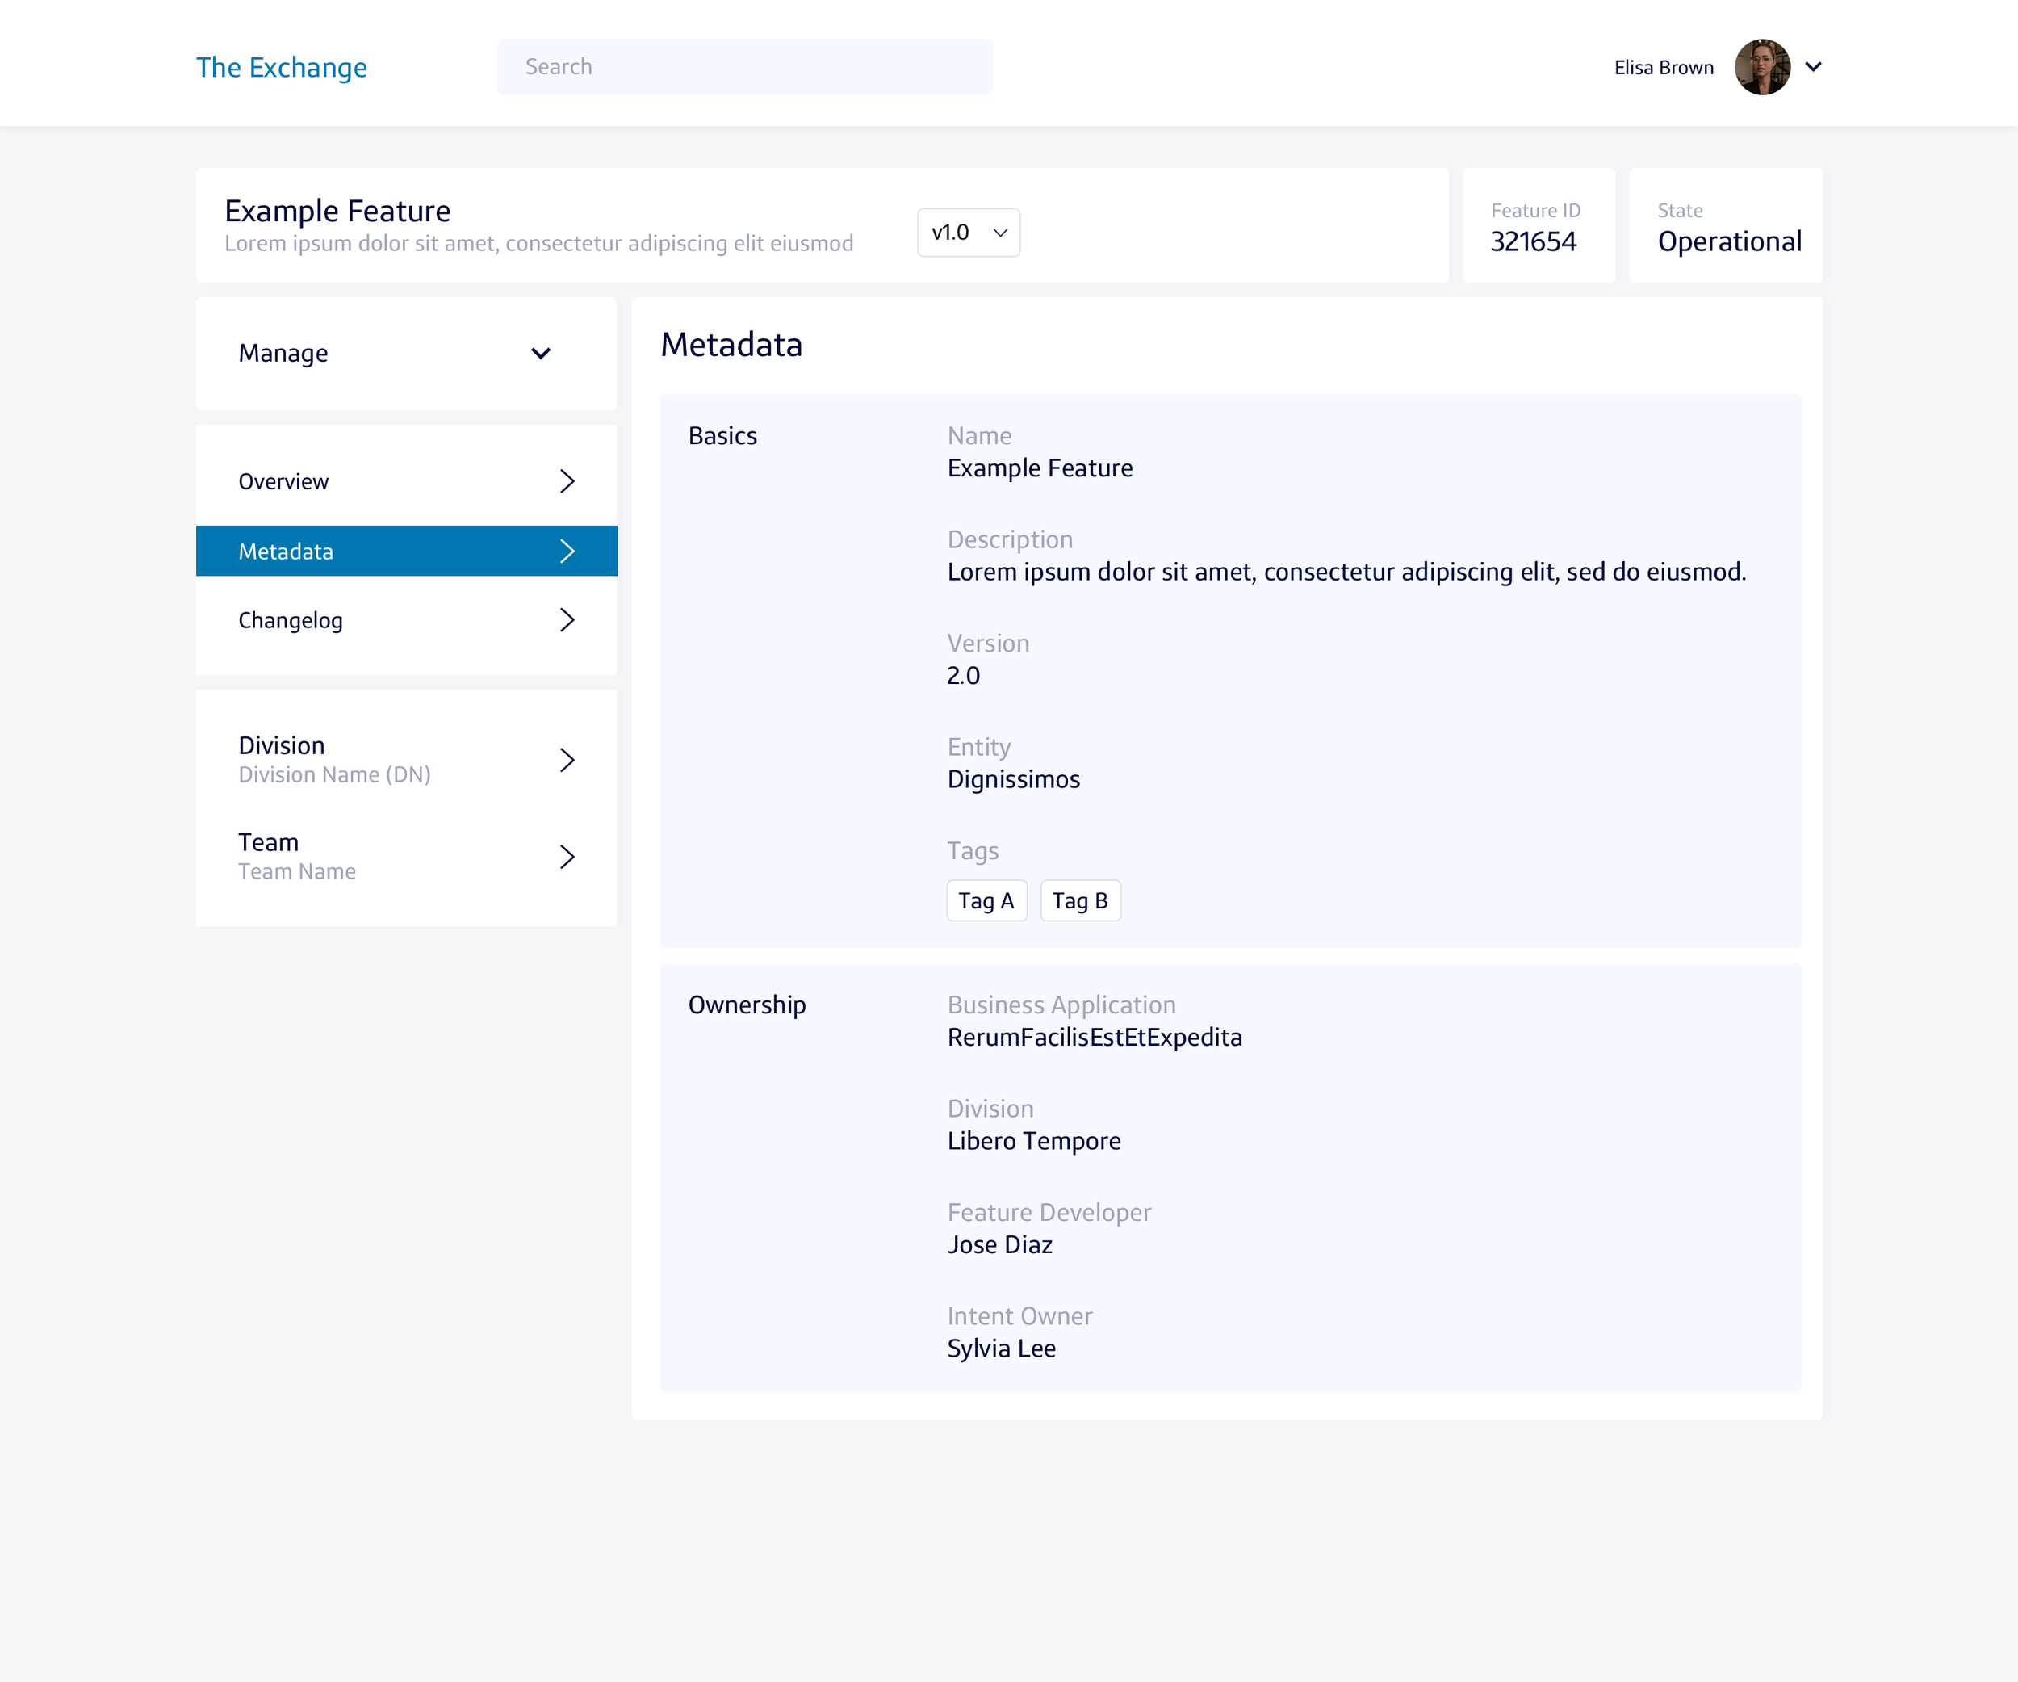Open The Exchange home link
The width and height of the screenshot is (2018, 1682).
point(282,67)
